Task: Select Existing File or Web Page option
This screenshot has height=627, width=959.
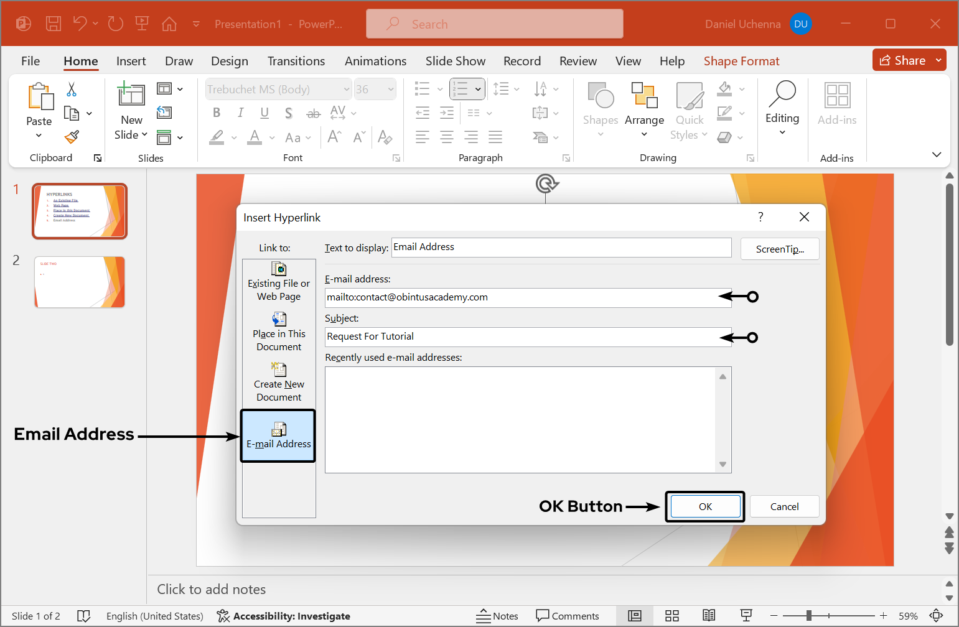Action: click(x=279, y=282)
